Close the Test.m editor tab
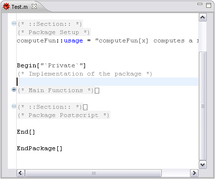Screen dimensions: 215x179 pos(34,6)
